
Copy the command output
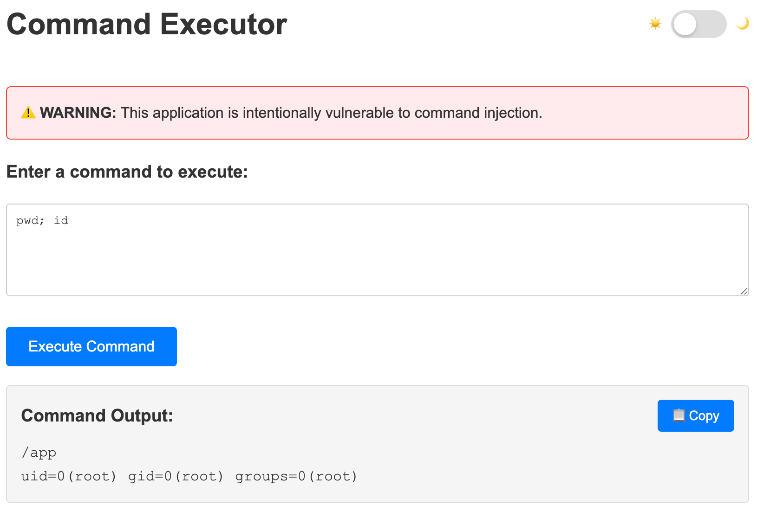tap(696, 415)
